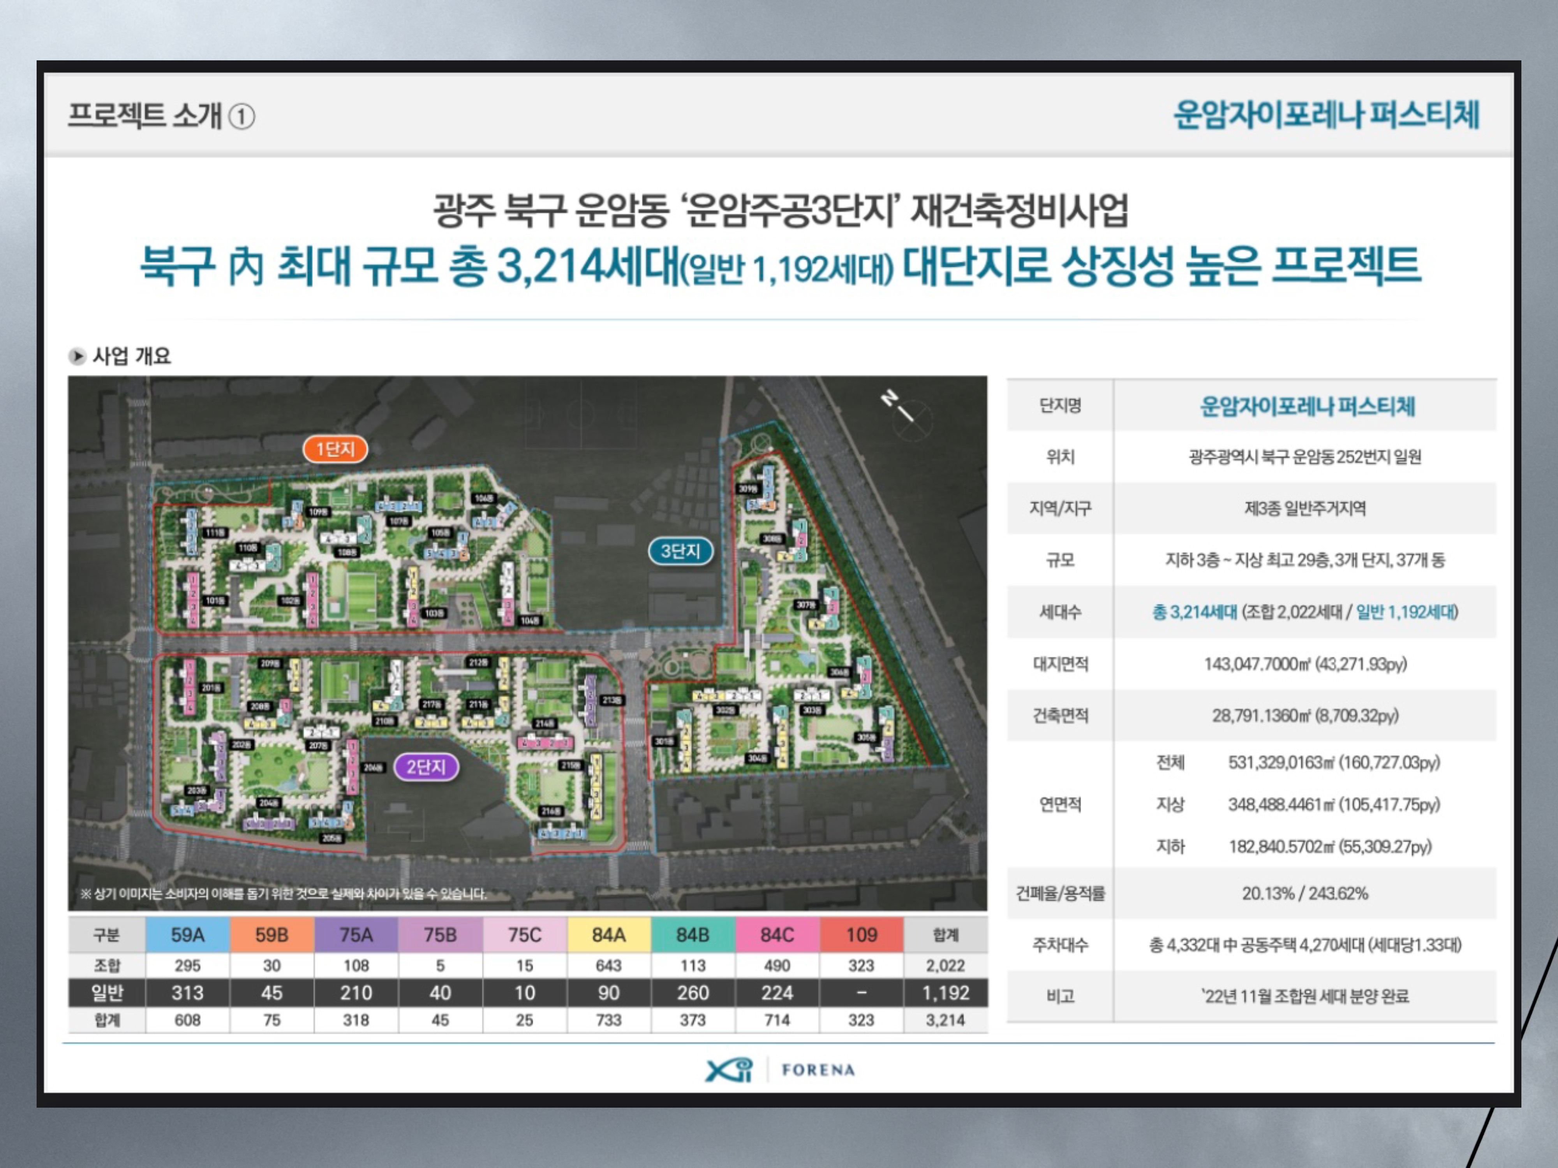Click the Xi brand logo at the bottom
This screenshot has height=1168, width=1558.
coord(728,1070)
